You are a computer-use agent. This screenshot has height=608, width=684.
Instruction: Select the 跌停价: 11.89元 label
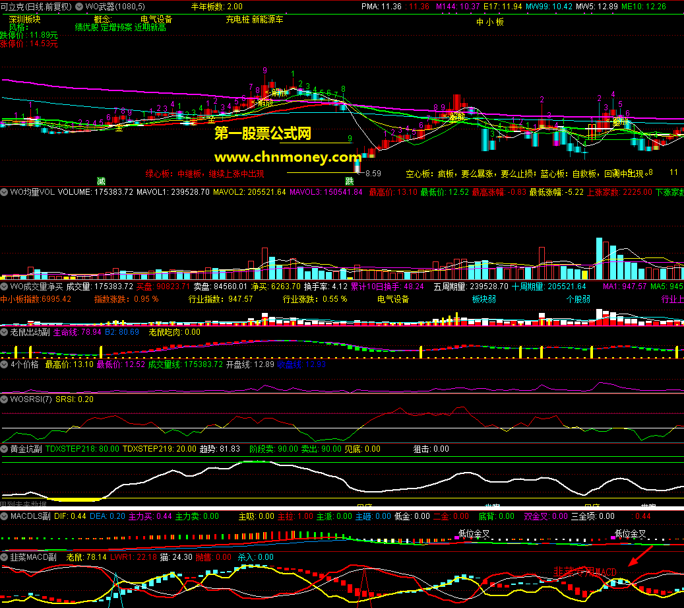point(29,36)
